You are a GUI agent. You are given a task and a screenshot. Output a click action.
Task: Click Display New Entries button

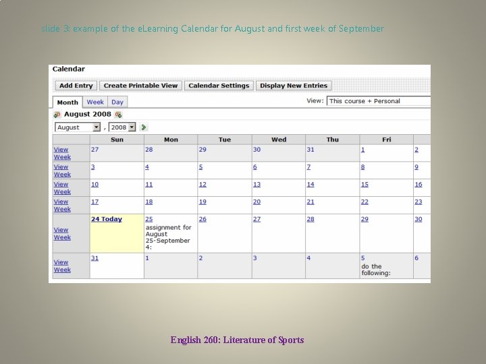pyautogui.click(x=294, y=86)
